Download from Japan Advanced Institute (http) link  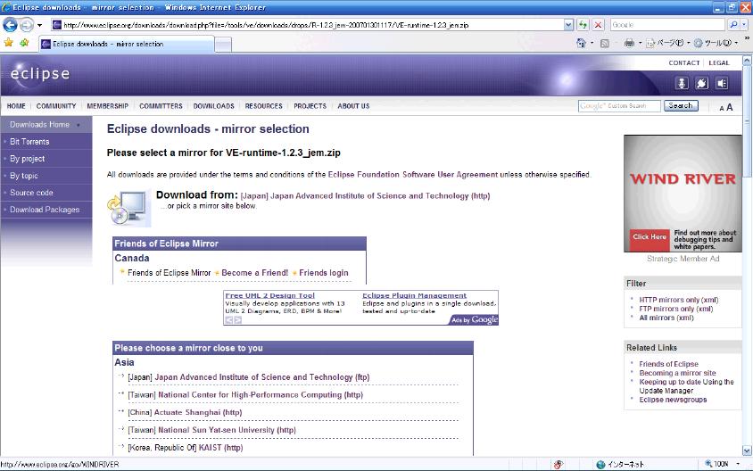[x=365, y=196]
